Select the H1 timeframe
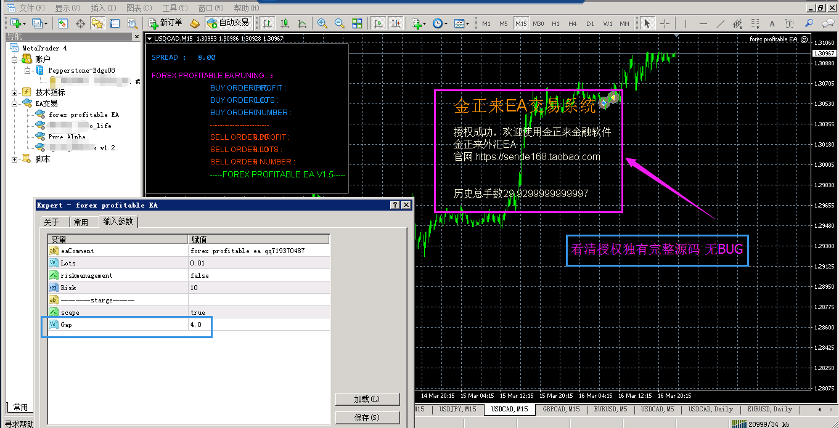The width and height of the screenshot is (839, 428). (x=556, y=23)
